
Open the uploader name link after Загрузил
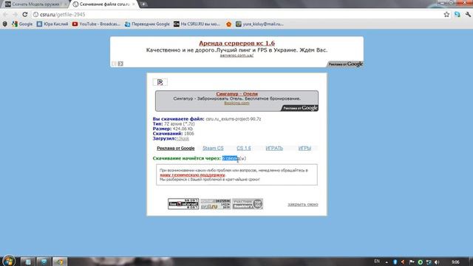(183, 138)
